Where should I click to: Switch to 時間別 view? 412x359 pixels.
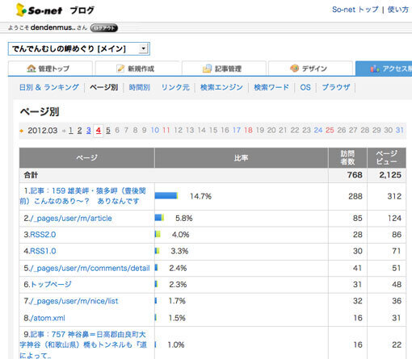coord(140,87)
